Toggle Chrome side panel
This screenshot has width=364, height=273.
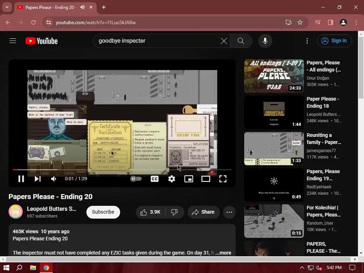click(331, 22)
